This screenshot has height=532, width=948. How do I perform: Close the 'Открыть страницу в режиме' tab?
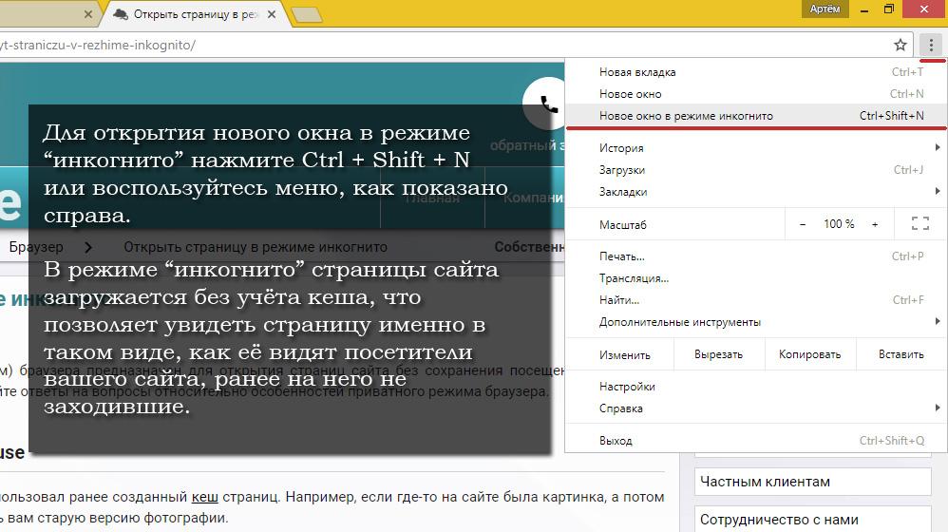(x=272, y=14)
